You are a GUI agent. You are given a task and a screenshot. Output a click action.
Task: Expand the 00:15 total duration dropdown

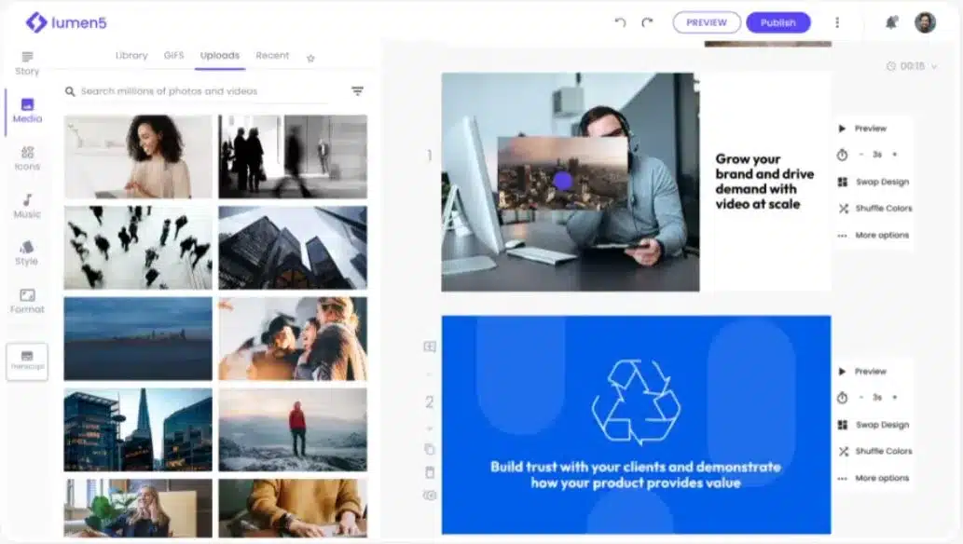pyautogui.click(x=913, y=66)
